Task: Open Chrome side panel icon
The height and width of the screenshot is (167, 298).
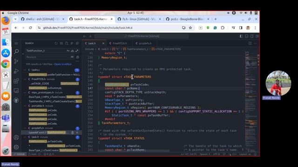Action: 241,28
